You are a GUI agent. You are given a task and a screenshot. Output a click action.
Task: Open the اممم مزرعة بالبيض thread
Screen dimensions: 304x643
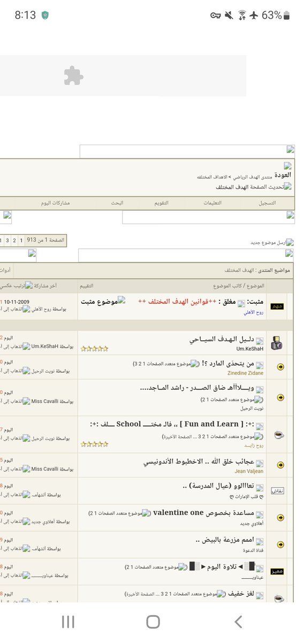[x=224, y=540]
